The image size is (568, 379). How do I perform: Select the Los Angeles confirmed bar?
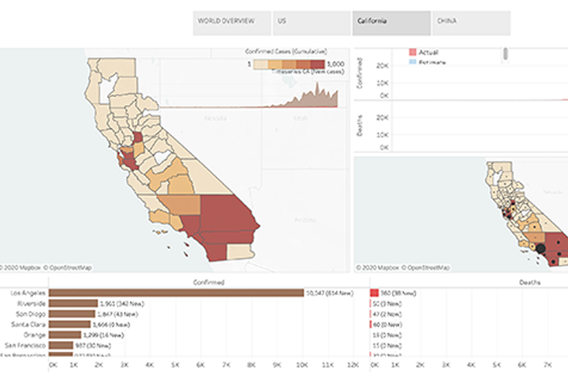(x=177, y=293)
